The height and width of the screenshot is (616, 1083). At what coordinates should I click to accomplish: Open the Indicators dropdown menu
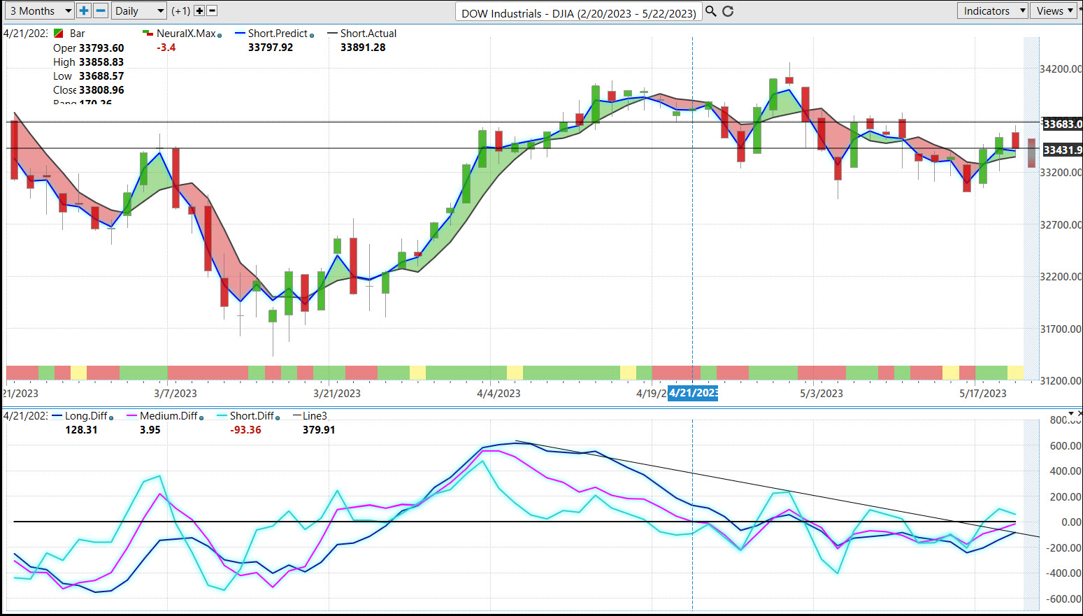point(992,10)
